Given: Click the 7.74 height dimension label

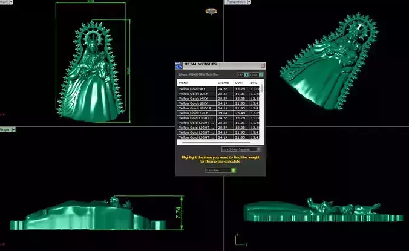Looking at the screenshot, I should (x=178, y=213).
